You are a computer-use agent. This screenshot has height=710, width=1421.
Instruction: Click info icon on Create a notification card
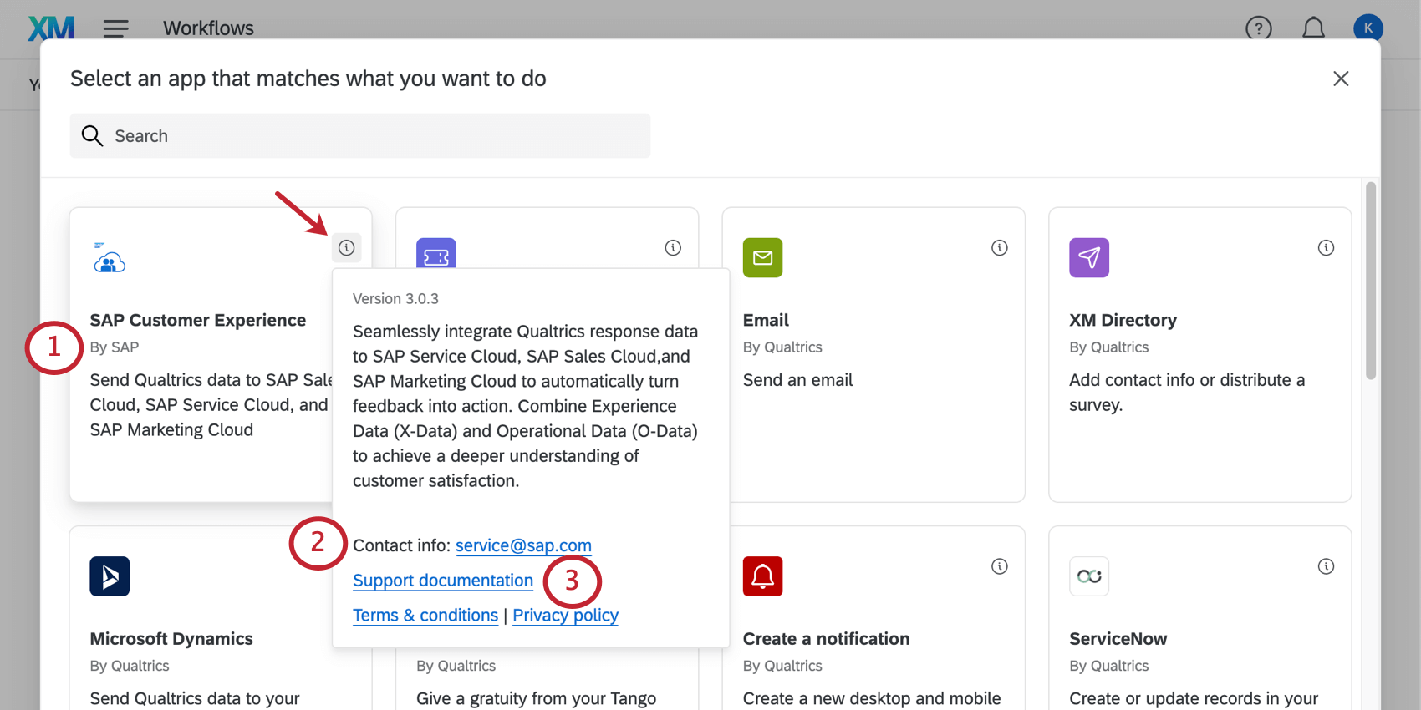[x=999, y=566]
